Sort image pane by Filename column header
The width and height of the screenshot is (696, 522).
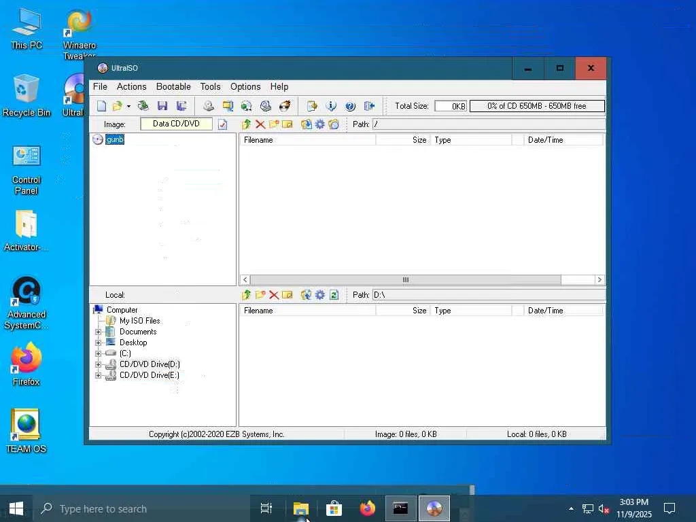click(308, 140)
